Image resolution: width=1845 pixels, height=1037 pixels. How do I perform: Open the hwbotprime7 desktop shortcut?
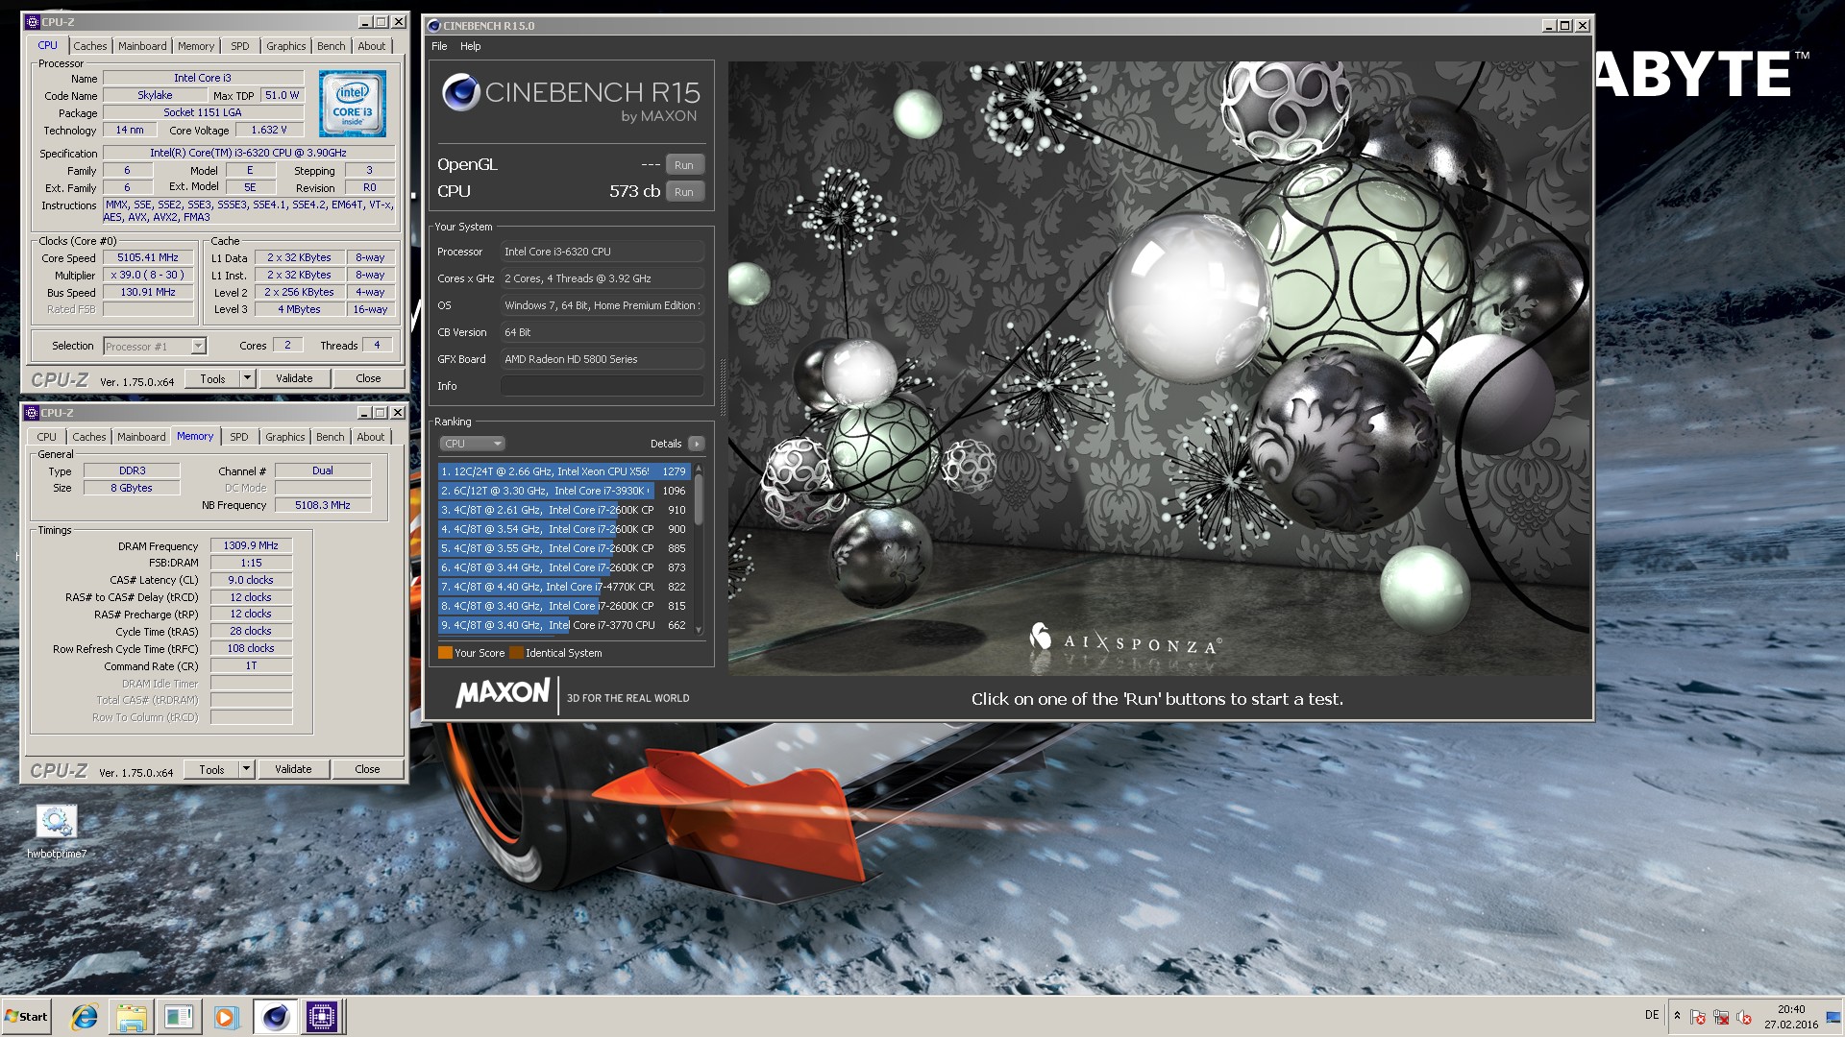pos(57,832)
